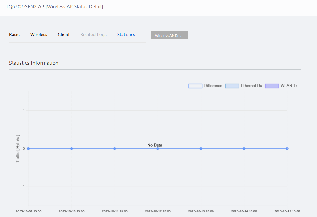Click the No Data label on the chart
Screen dimensions: 317x217
pyautogui.click(x=155, y=145)
